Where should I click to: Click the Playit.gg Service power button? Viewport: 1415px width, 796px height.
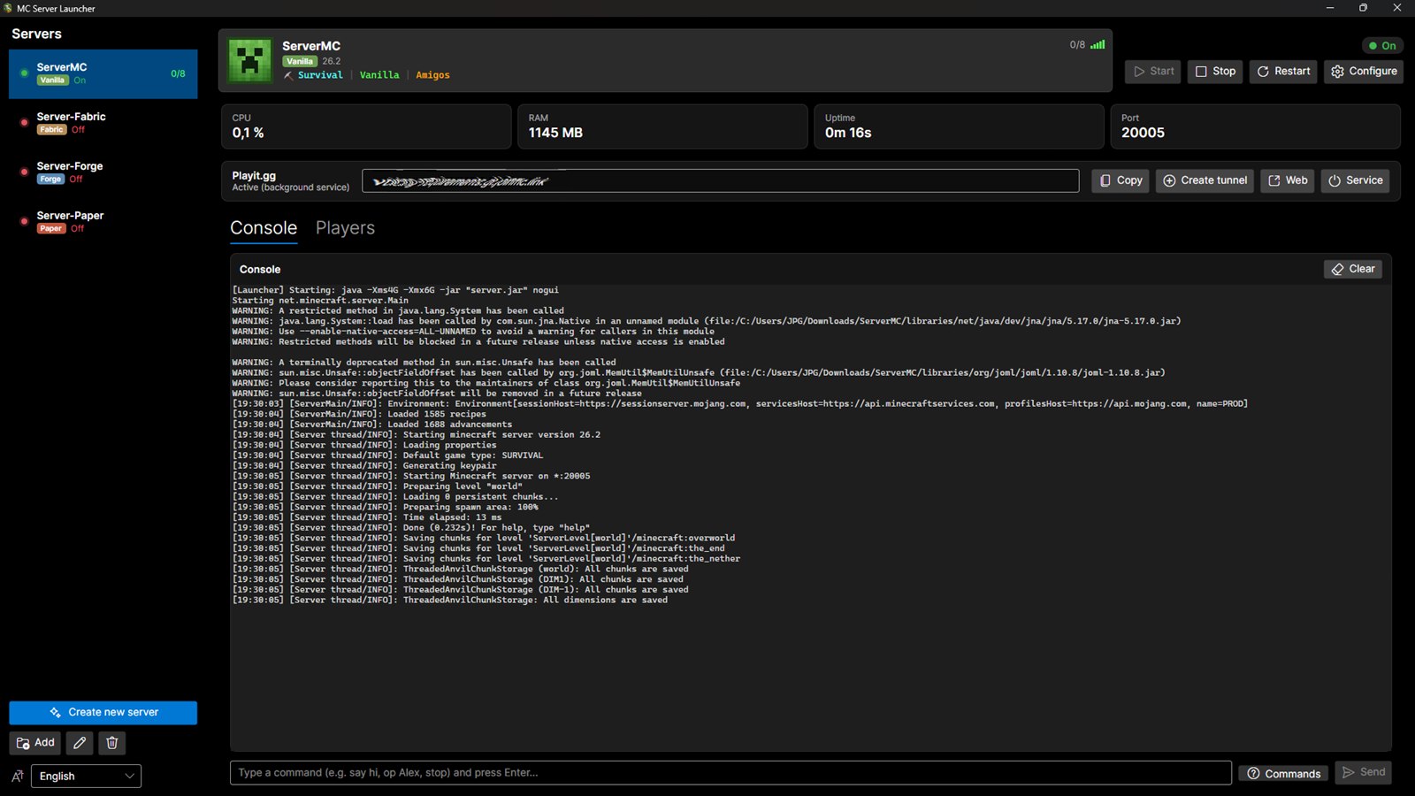pos(1355,180)
